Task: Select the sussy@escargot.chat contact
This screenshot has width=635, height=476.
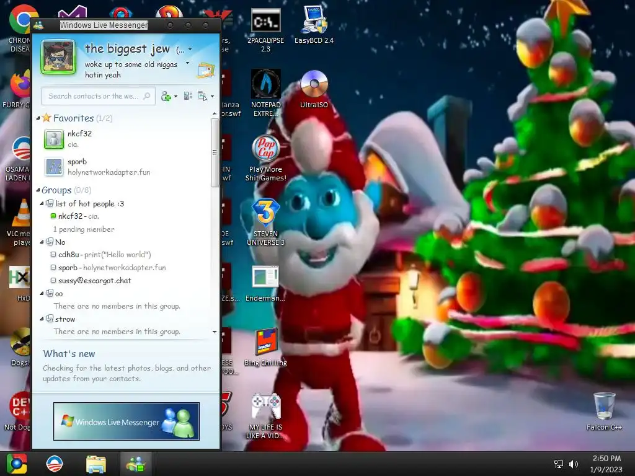Action: tap(91, 281)
